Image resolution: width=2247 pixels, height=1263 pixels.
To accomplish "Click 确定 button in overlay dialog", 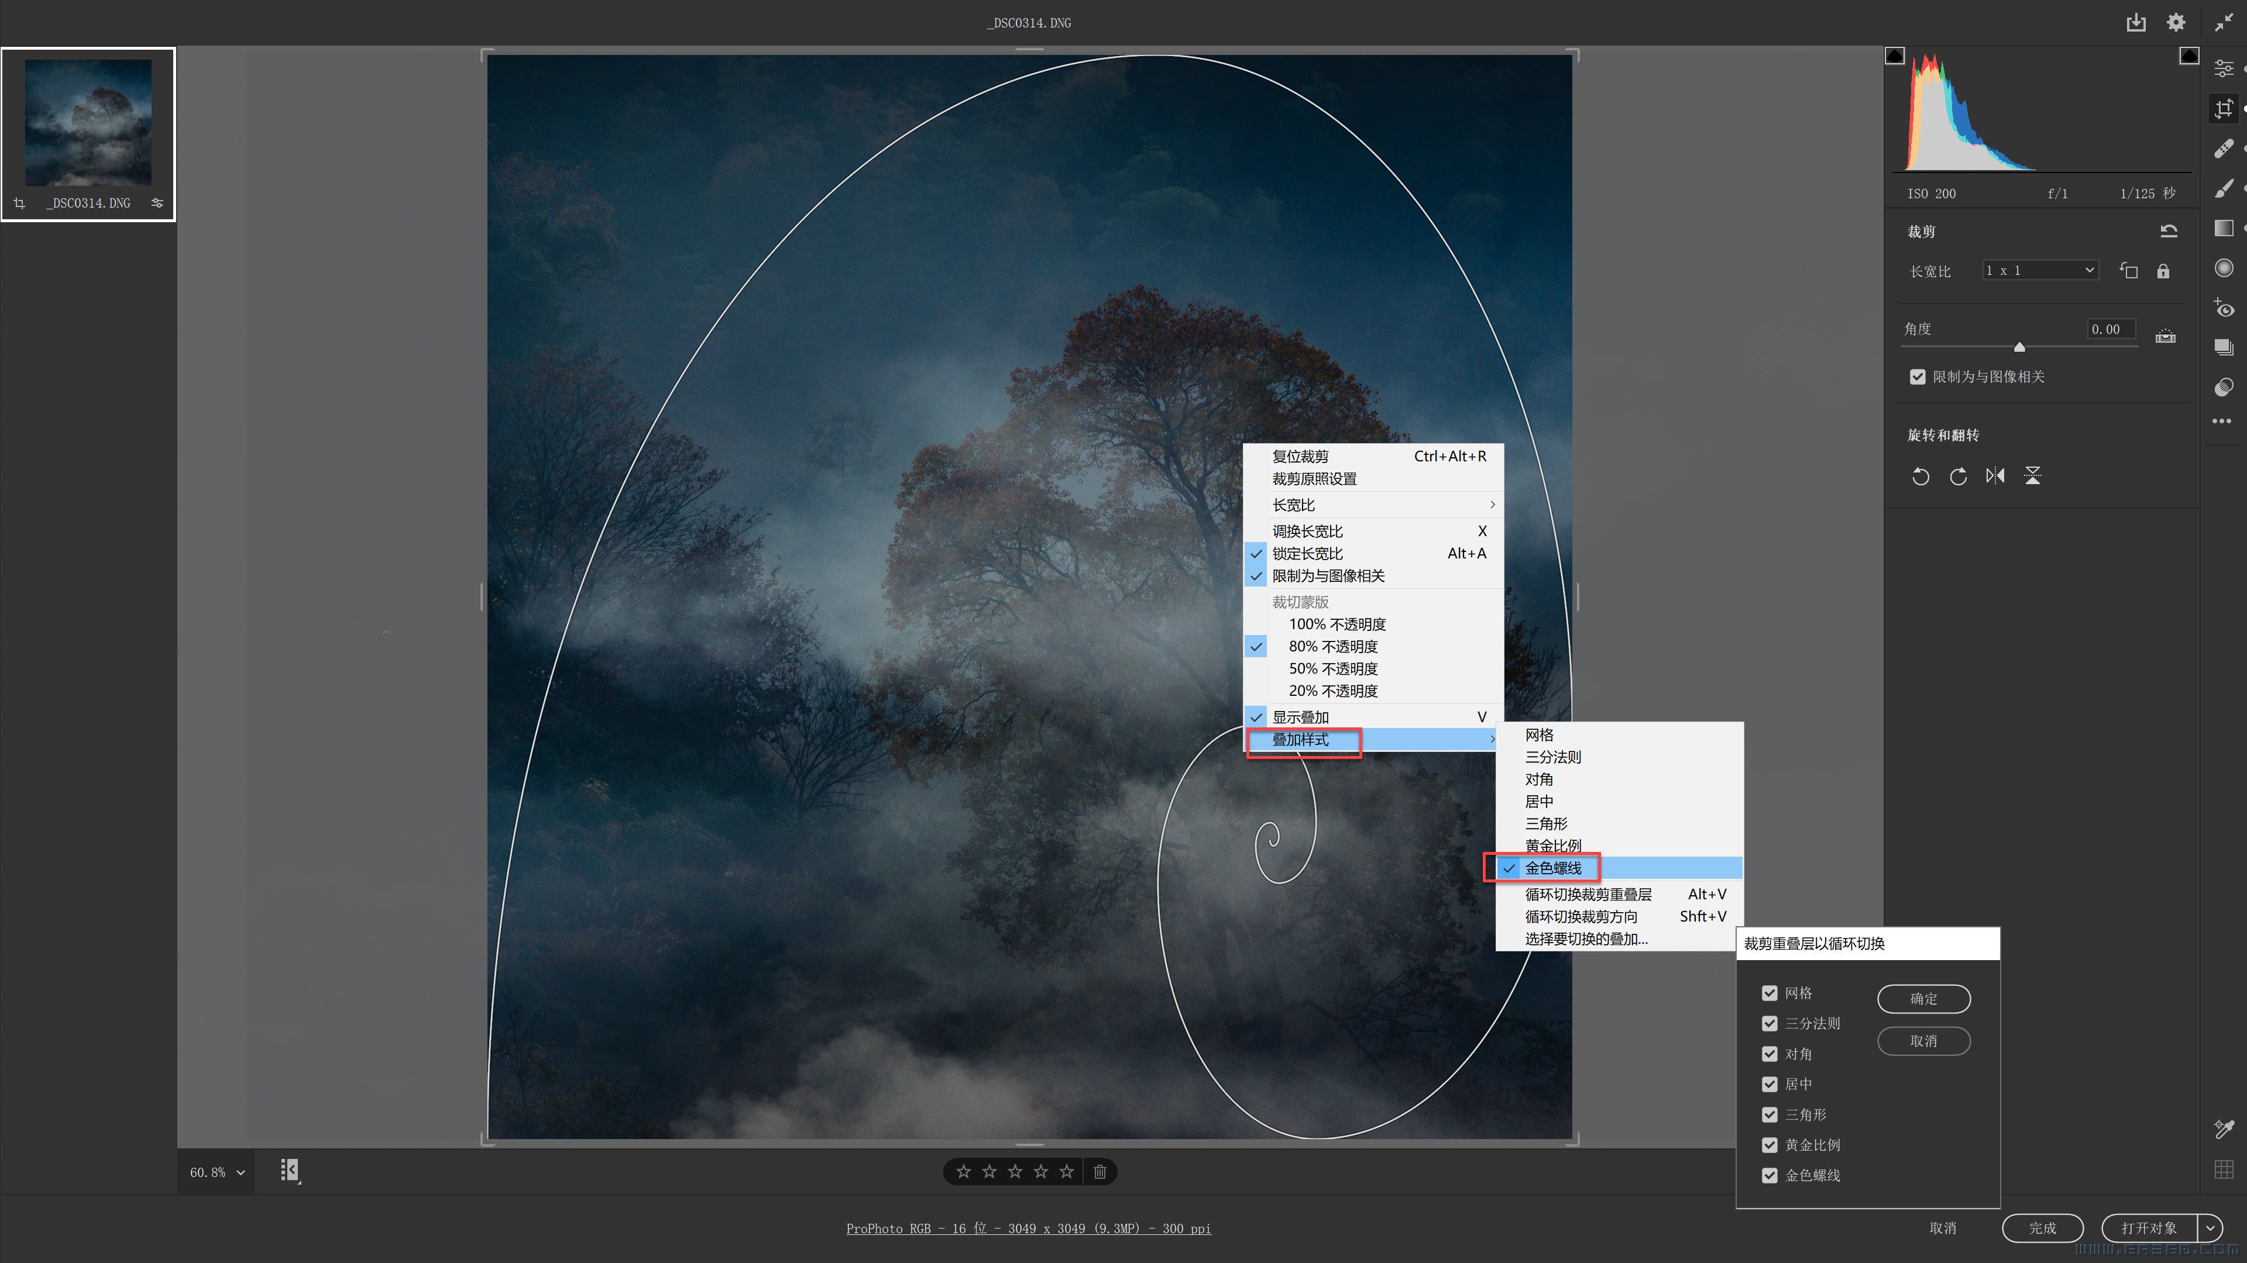I will 1922,999.
